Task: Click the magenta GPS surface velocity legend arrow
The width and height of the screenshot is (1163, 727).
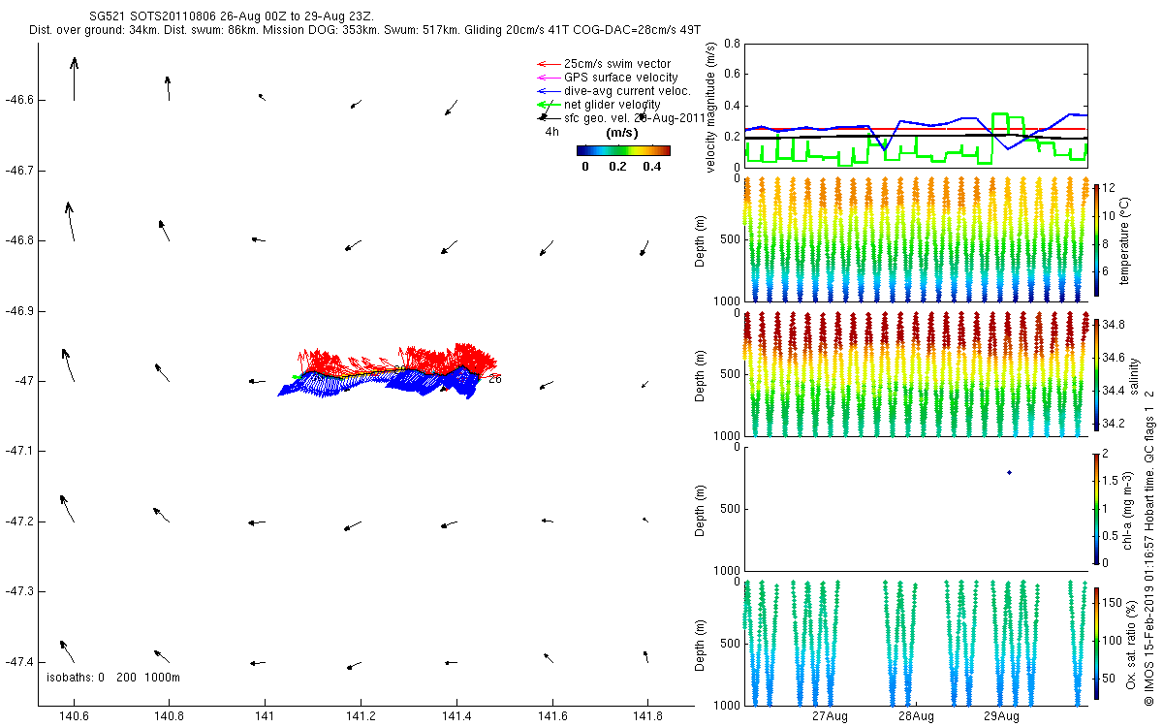Action: tap(549, 78)
